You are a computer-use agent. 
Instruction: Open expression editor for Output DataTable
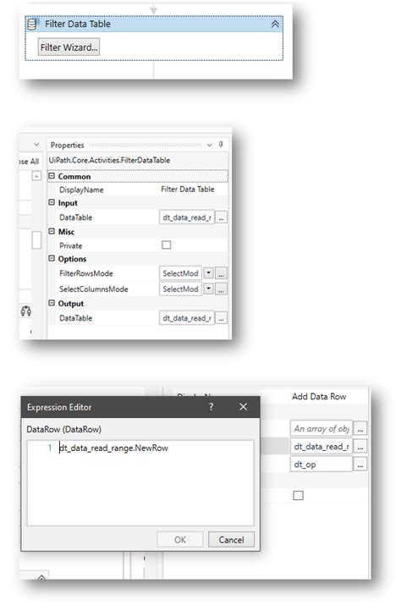point(221,318)
